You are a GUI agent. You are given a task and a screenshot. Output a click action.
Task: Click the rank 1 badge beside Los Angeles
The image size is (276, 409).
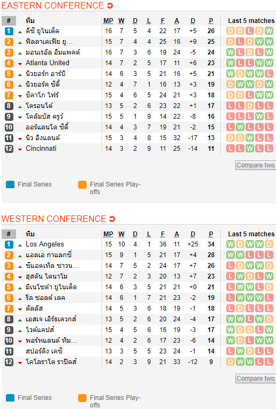tap(9, 244)
